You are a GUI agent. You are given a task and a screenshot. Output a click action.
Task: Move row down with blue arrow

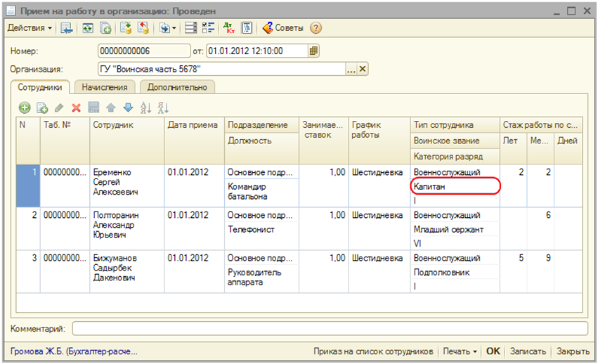tap(127, 108)
